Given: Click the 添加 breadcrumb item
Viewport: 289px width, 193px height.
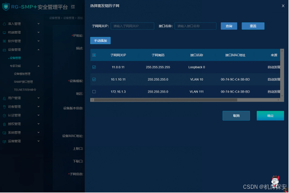Looking at the screenshot, I should point(80,18).
